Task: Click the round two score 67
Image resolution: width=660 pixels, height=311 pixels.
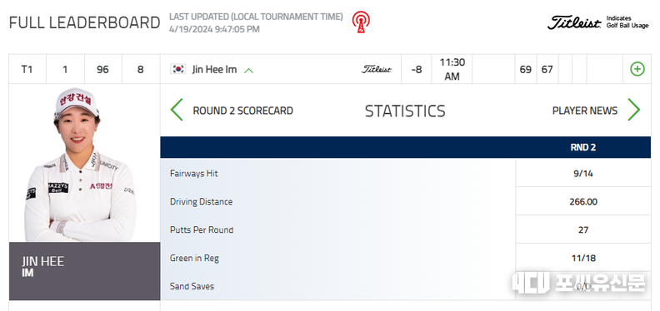Action: click(547, 69)
